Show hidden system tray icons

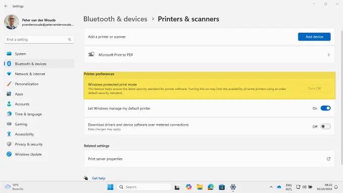(x=271, y=187)
